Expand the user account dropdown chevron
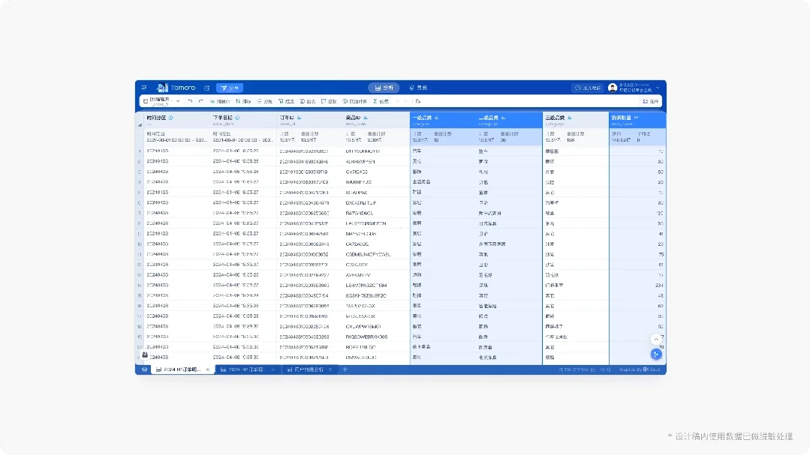The image size is (810, 455). pyautogui.click(x=658, y=88)
